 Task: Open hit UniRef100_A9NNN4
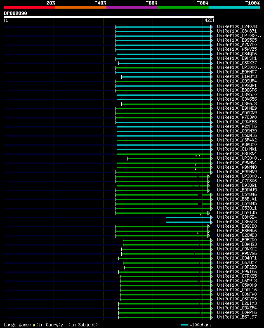237,163
